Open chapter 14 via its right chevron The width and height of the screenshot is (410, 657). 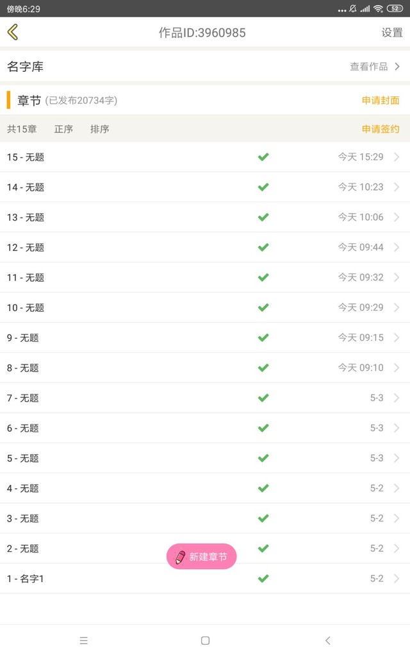pos(397,187)
